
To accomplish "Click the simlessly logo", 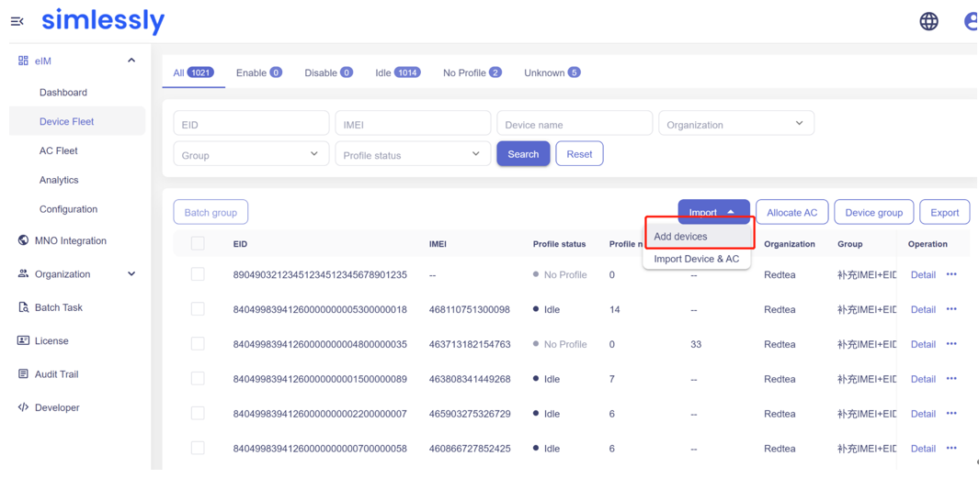I will tap(103, 21).
